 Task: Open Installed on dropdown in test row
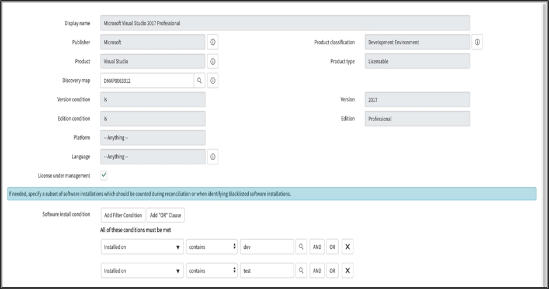(142, 270)
